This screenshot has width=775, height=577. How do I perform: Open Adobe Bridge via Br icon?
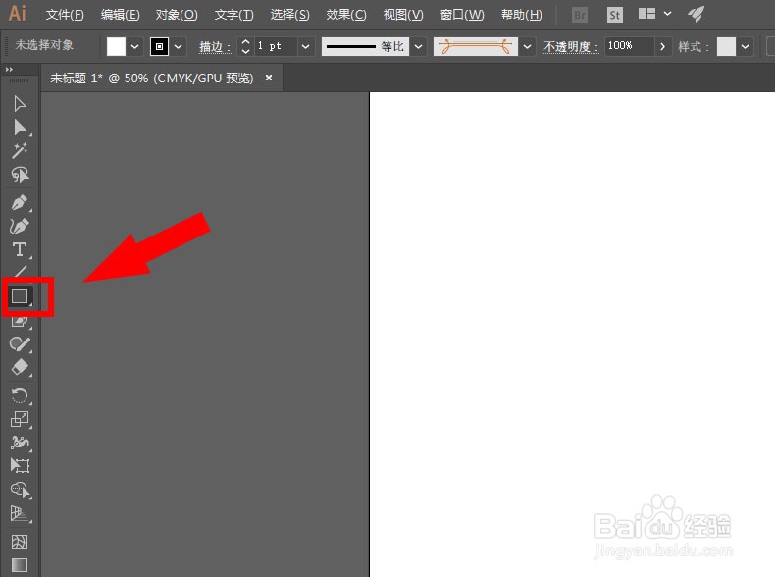[x=579, y=15]
